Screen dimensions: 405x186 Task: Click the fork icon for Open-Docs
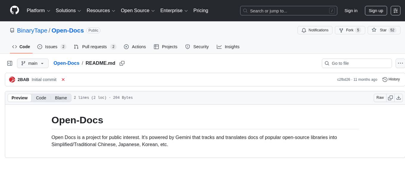pos(341,30)
